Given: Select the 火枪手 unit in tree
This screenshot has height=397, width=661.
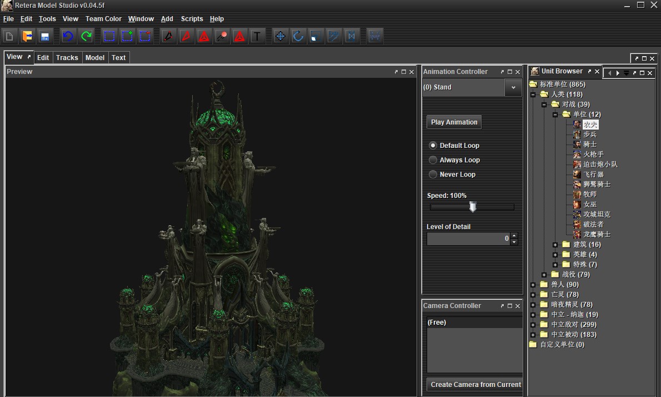Looking at the screenshot, I should pos(594,155).
